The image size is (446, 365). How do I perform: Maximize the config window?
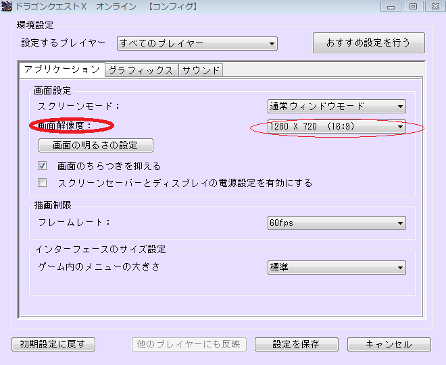tap(413, 7)
